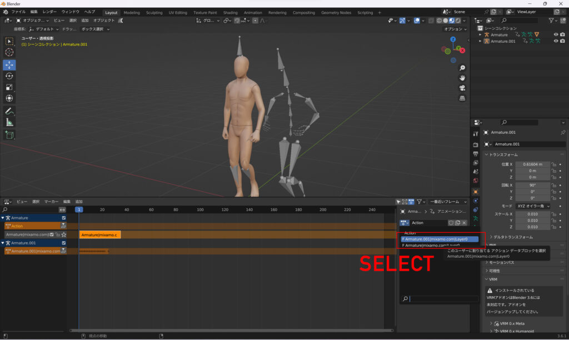The height and width of the screenshot is (340, 569).
Task: Toggle the perspective/orthographic grid icon
Action: pos(462,98)
